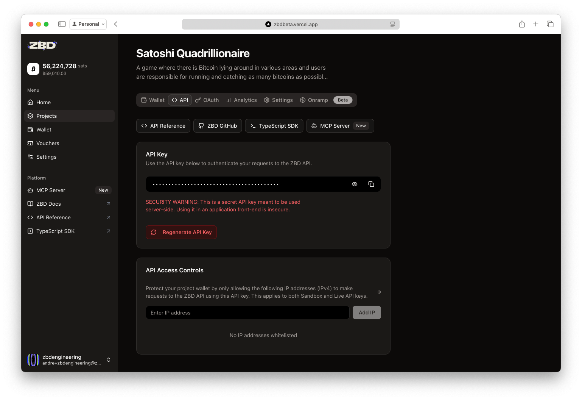
Task: Click Regenerate API Key button
Action: [181, 232]
